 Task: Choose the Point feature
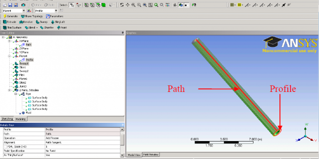[62, 27]
